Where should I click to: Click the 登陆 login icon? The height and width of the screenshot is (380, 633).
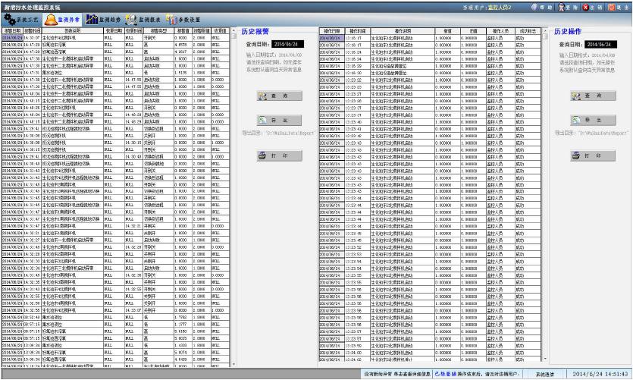566,7
